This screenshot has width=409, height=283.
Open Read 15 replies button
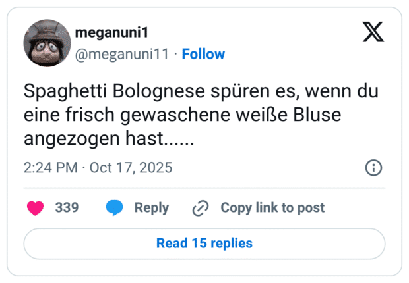pos(204,244)
